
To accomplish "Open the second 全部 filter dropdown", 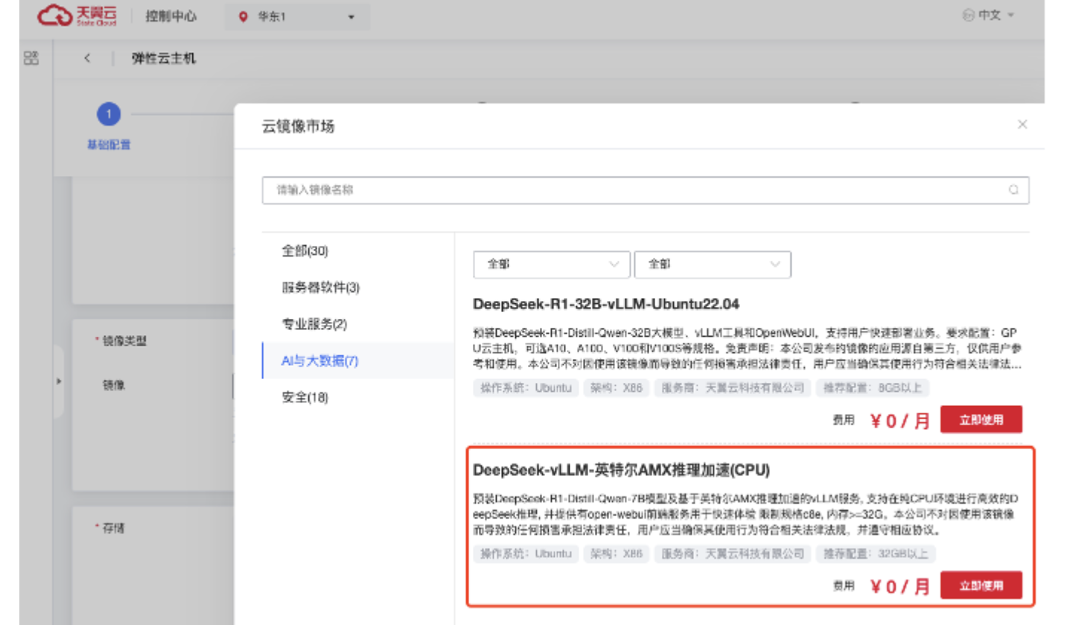I will 713,264.
